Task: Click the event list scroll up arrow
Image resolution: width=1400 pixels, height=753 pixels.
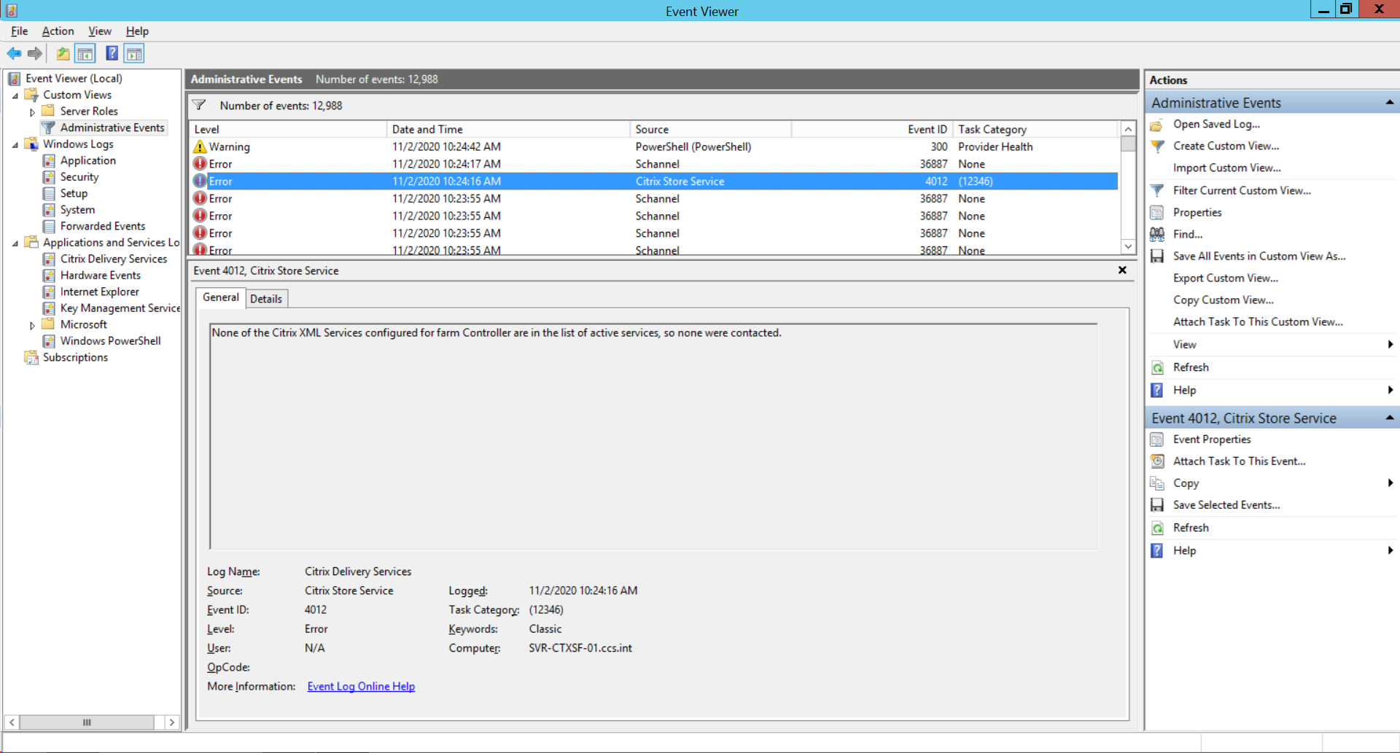Action: click(x=1128, y=129)
